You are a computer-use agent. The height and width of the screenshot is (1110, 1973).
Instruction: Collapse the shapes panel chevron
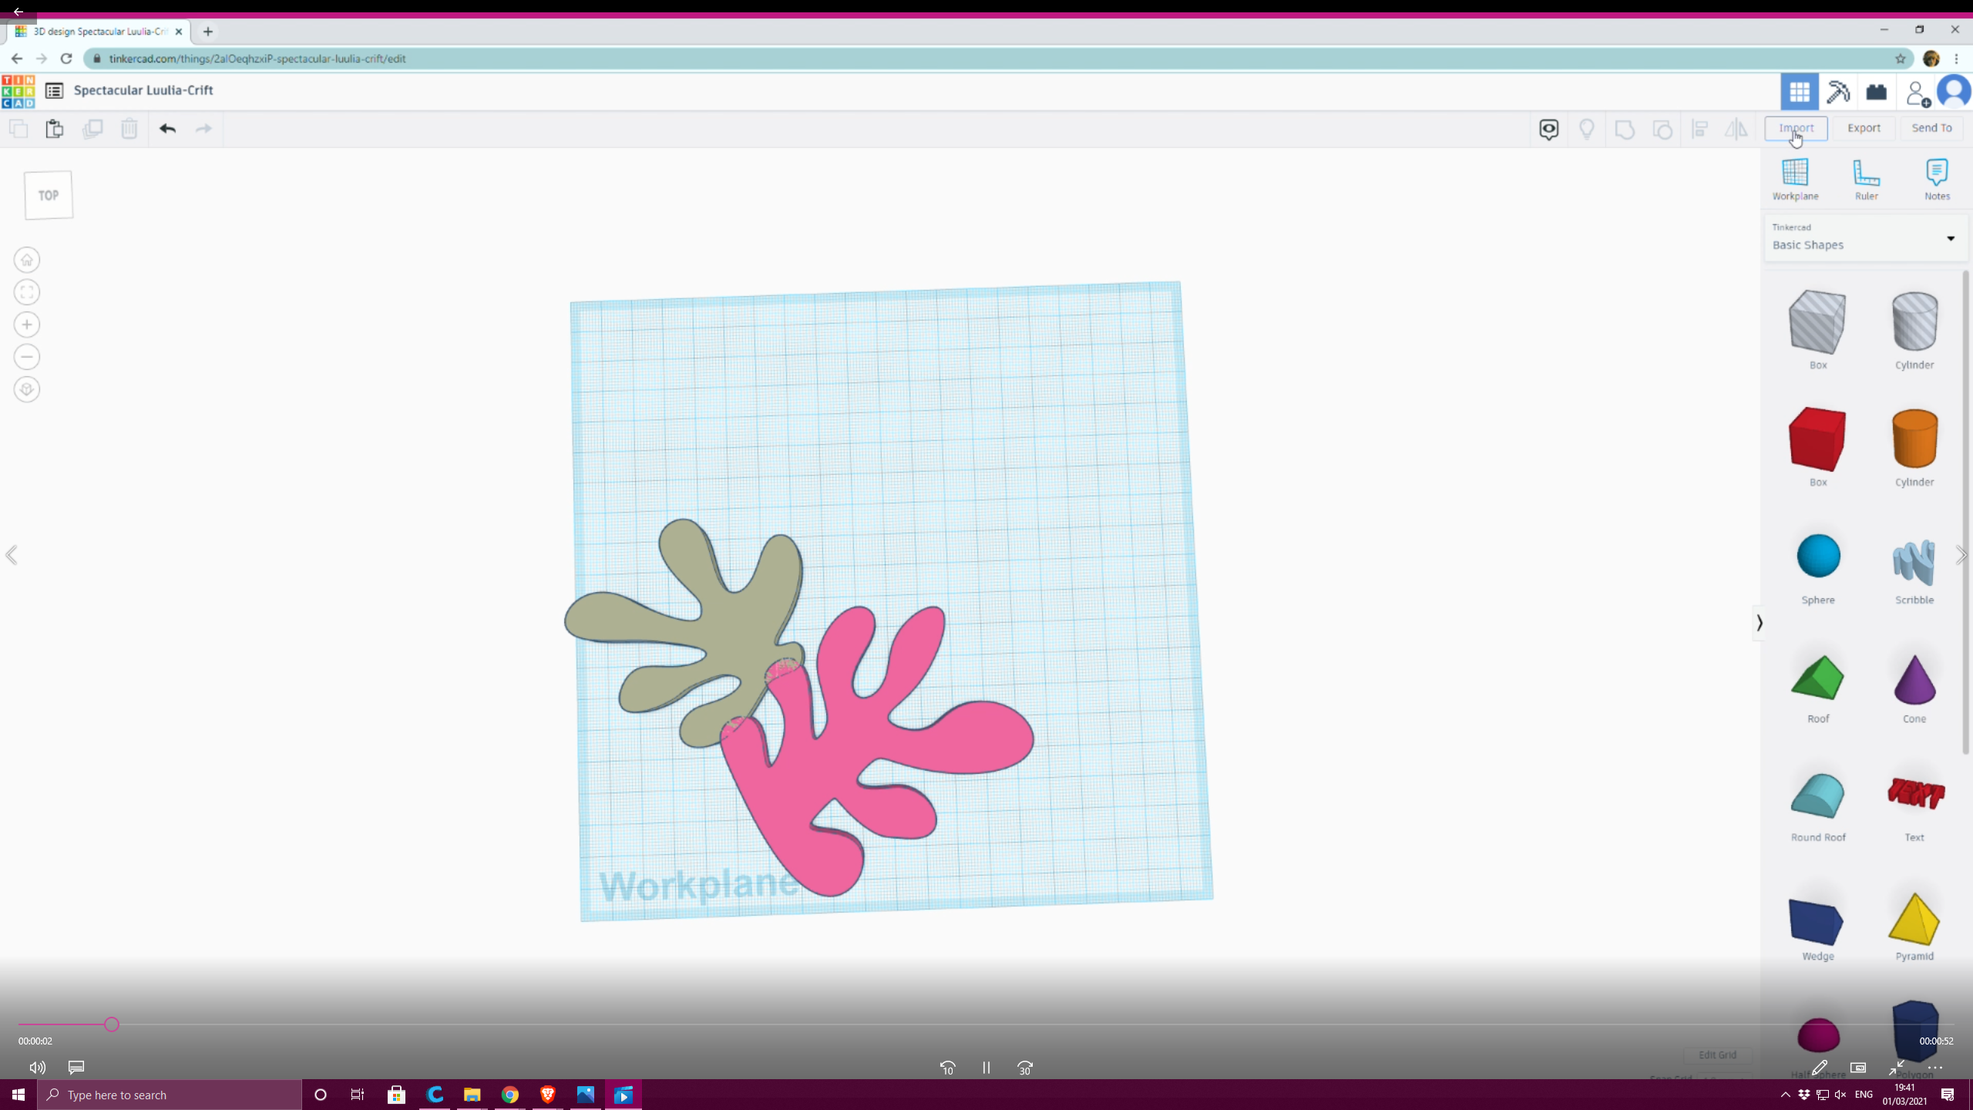coord(1759,623)
